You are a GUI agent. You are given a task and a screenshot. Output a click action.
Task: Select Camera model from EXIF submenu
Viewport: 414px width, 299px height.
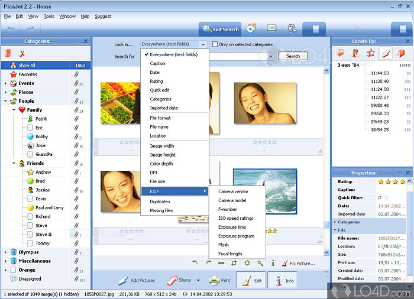pos(232,201)
